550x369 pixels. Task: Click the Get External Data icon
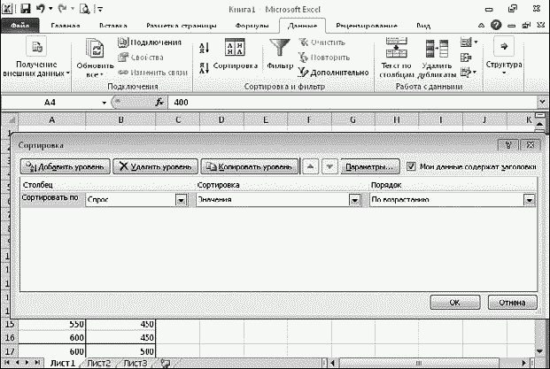37,48
